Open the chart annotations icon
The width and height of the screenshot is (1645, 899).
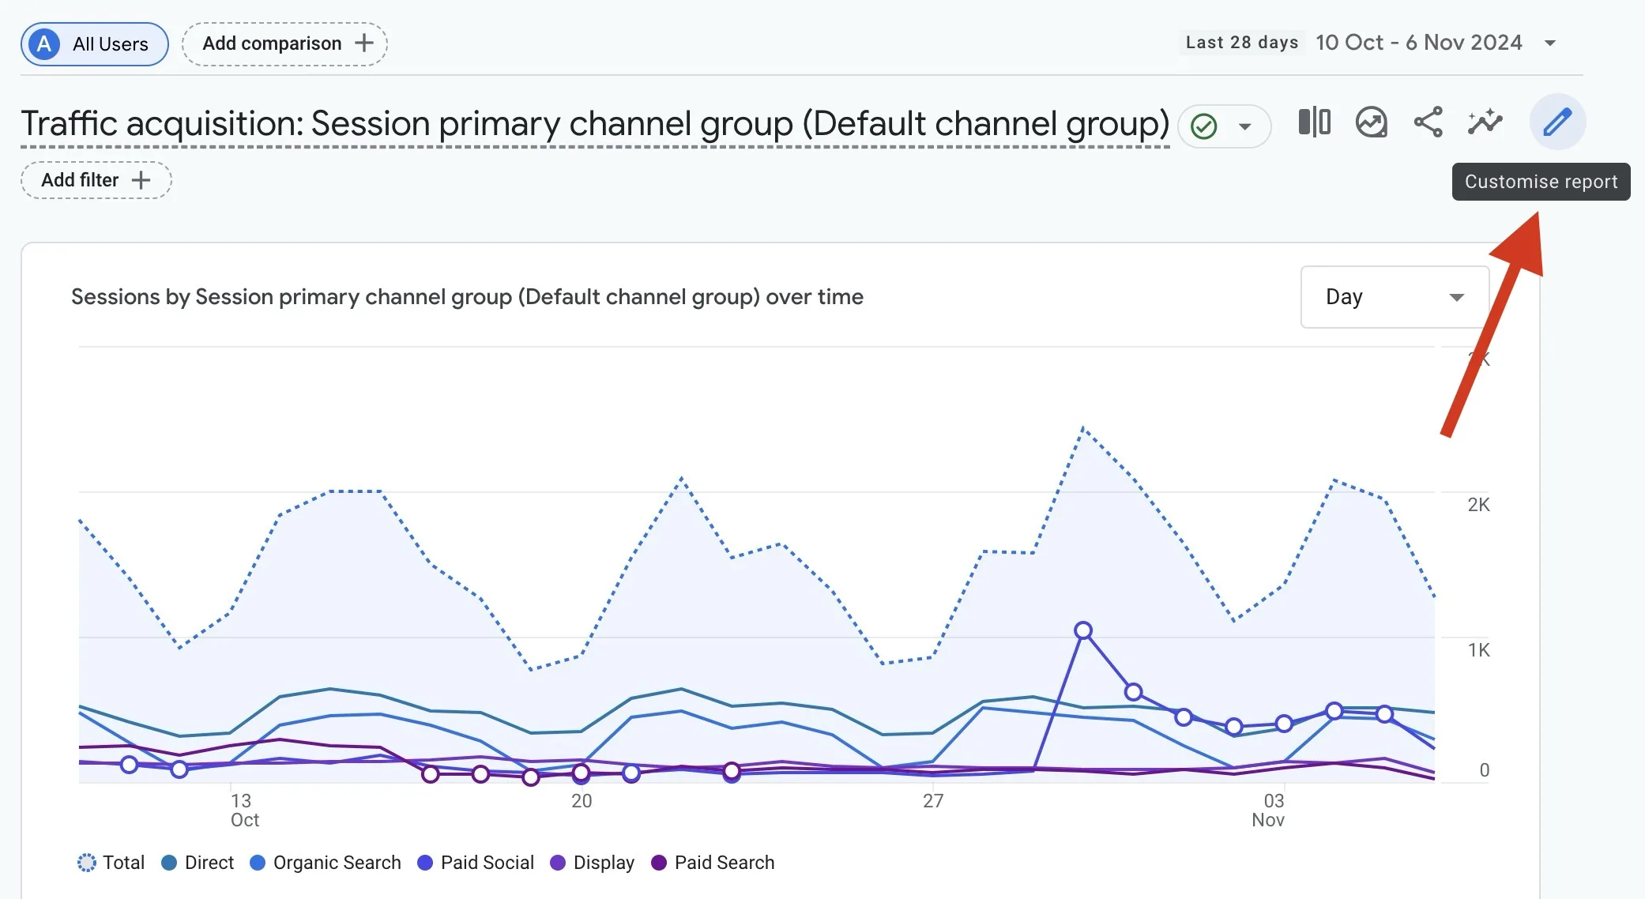tap(1372, 122)
